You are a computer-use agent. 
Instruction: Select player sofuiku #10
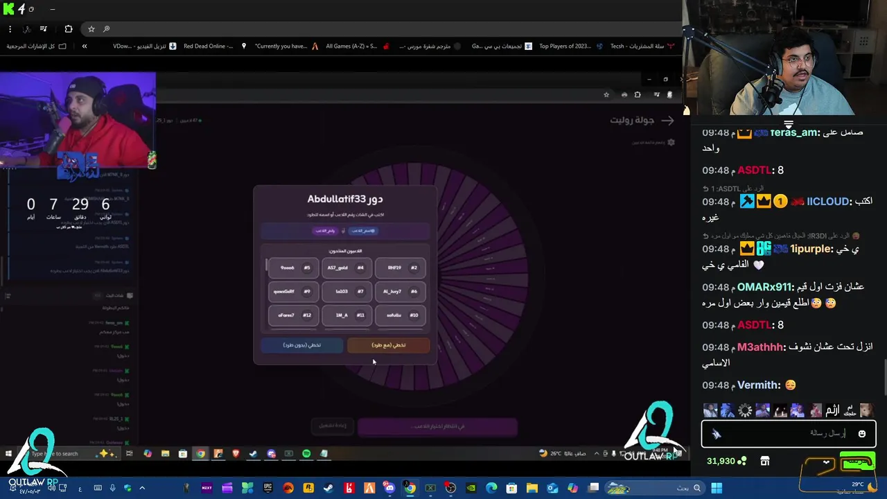pos(401,315)
